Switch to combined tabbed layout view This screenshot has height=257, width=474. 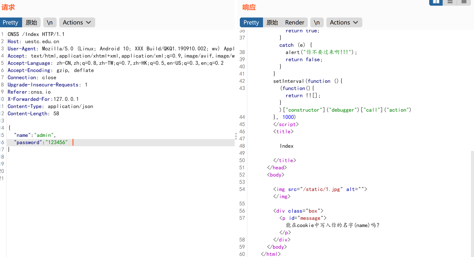pyautogui.click(x=464, y=2)
